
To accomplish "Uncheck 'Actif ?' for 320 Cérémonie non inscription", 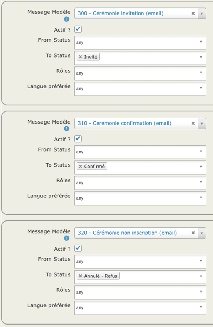I will pyautogui.click(x=78, y=248).
